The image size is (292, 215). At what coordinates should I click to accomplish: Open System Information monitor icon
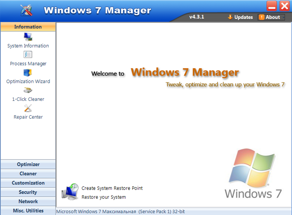28,37
